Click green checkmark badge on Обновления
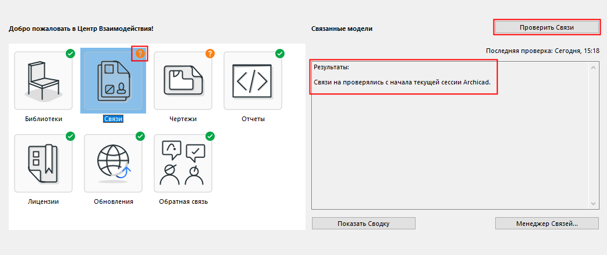Viewport: 607px width, 255px height. 140,136
